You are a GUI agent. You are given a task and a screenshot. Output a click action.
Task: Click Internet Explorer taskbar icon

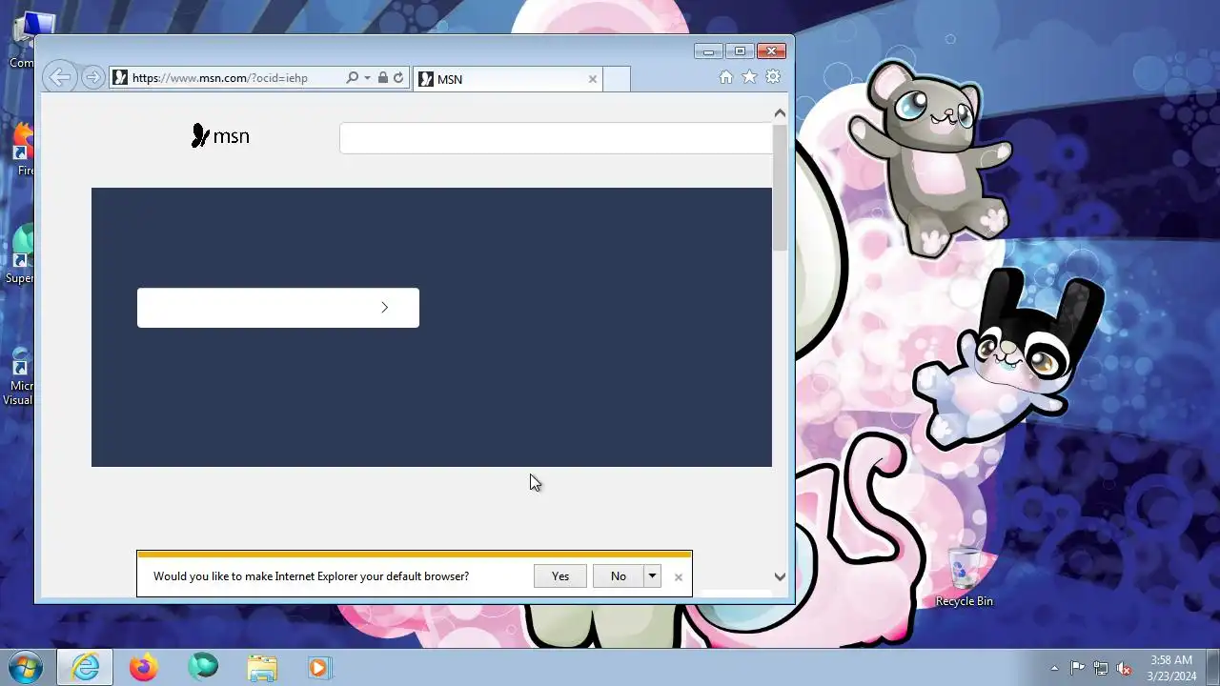(x=85, y=667)
